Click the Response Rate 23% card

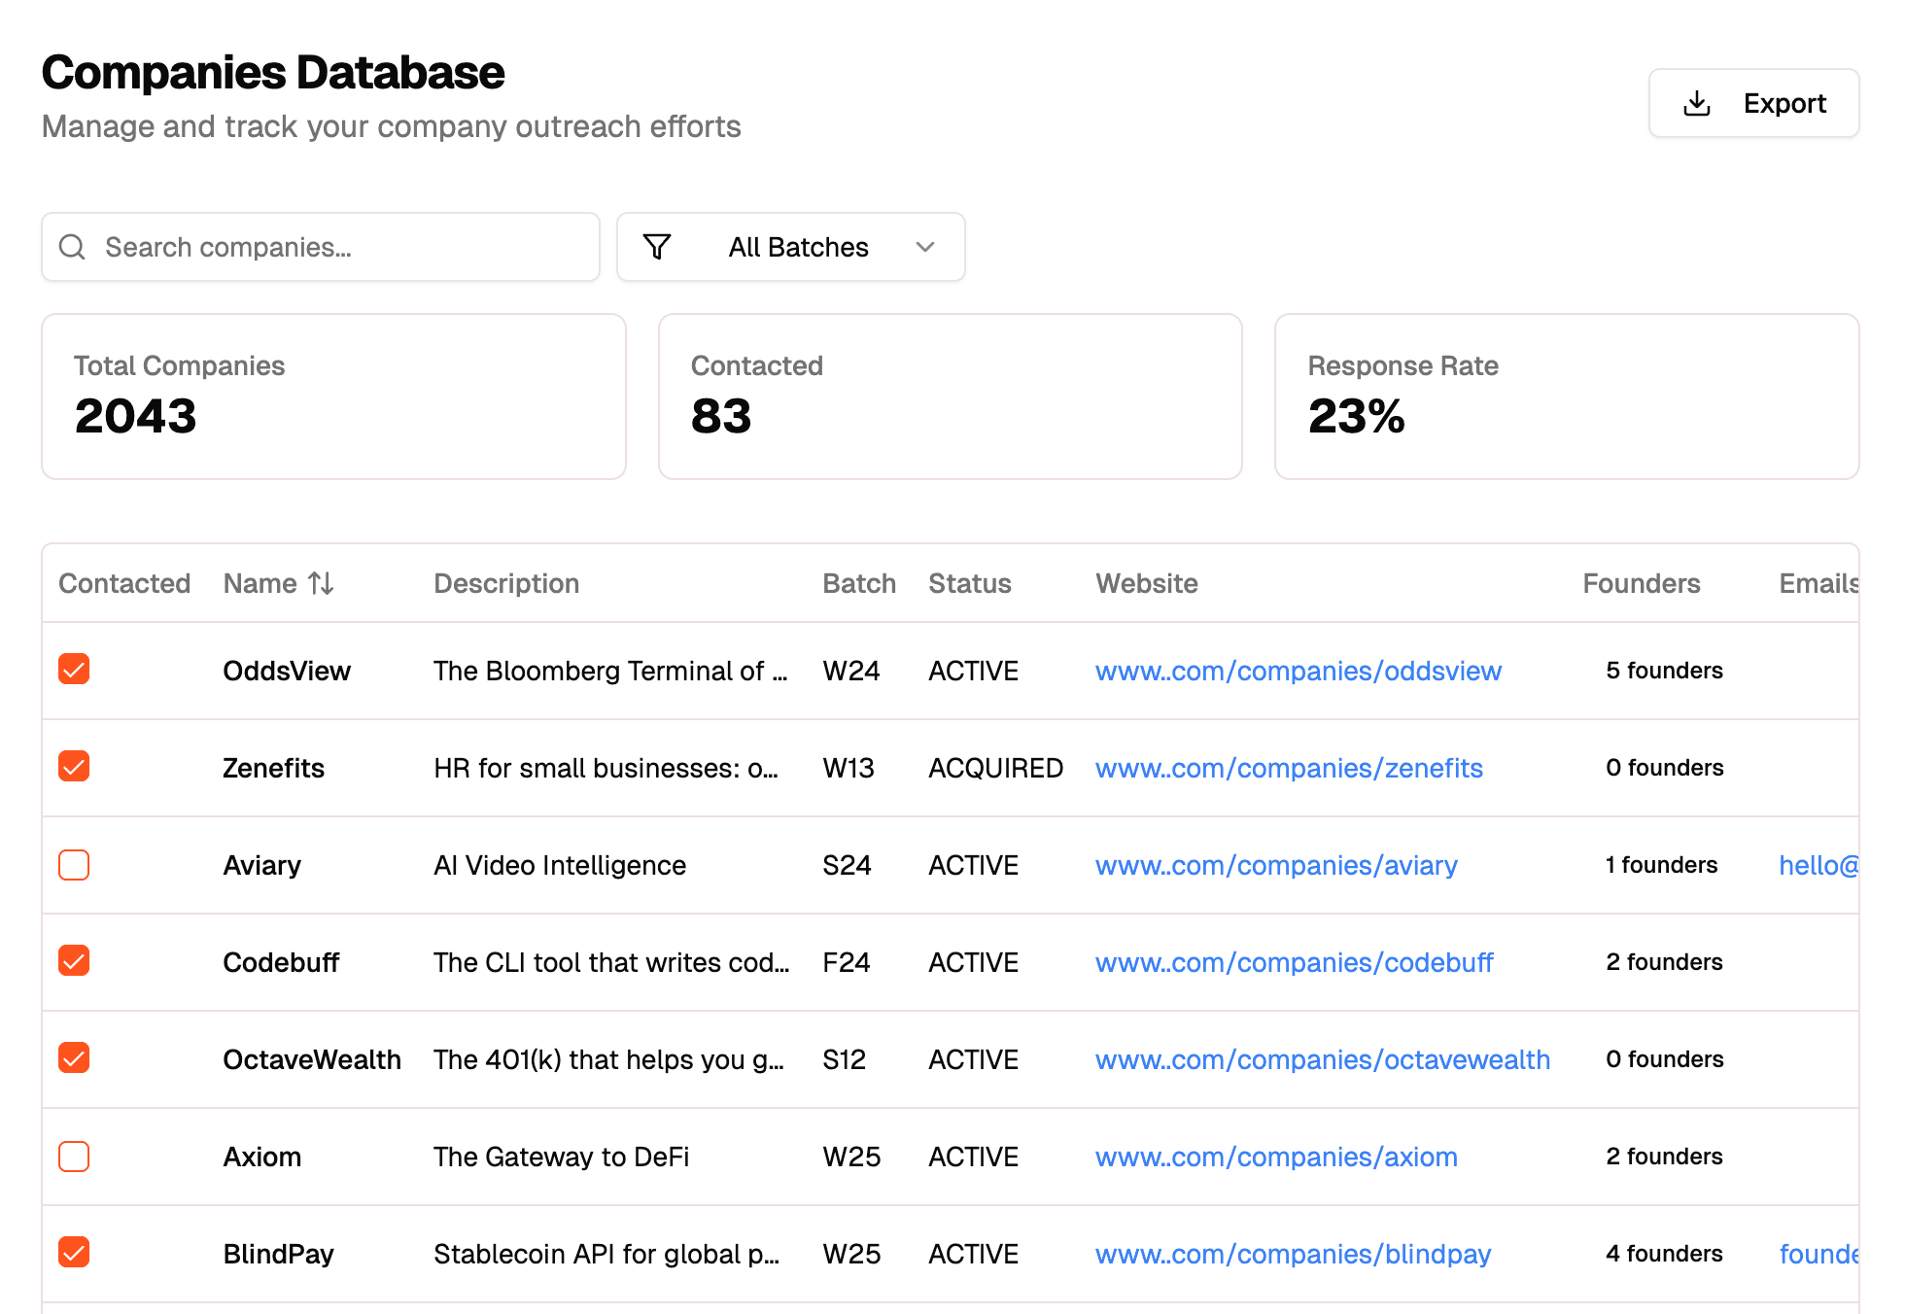1567,397
